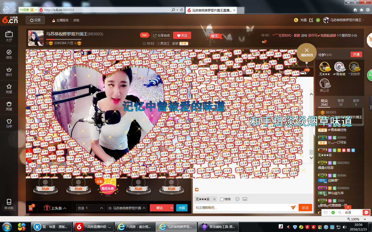Click the red 财 fortune icon
The height and width of the screenshot is (232, 372).
[x=31, y=208]
